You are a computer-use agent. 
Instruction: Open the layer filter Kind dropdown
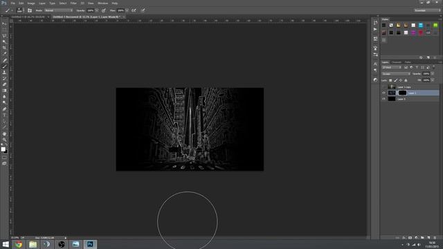tap(392, 68)
